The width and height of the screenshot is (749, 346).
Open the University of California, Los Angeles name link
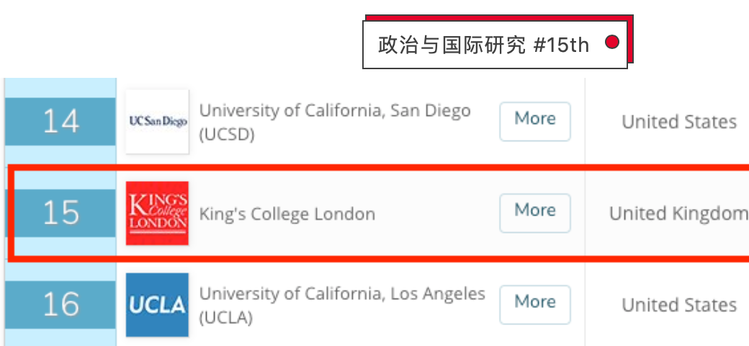pyautogui.click(x=342, y=294)
